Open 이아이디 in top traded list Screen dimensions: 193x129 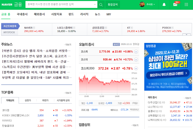pyautogui.click(x=7, y=121)
